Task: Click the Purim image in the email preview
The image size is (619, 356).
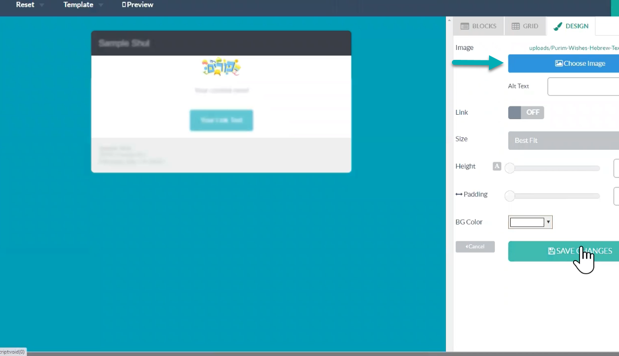Action: (x=221, y=67)
